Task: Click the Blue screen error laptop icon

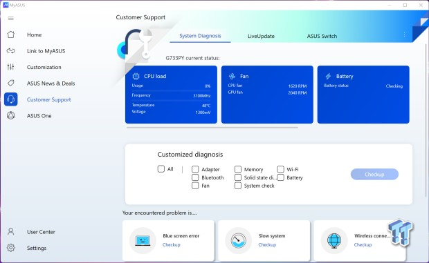Action: point(143,241)
